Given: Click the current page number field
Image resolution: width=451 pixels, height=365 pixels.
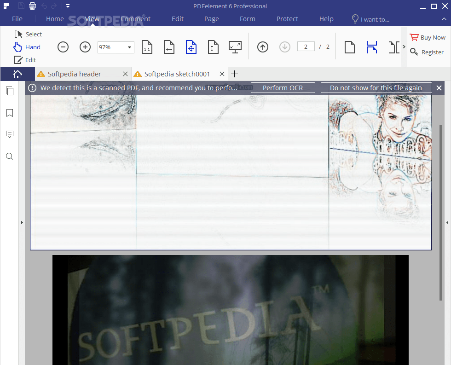Looking at the screenshot, I should click(306, 47).
